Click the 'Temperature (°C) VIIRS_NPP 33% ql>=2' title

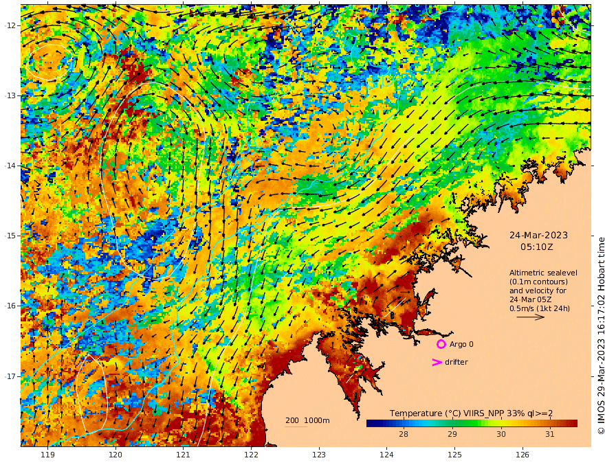click(x=471, y=413)
